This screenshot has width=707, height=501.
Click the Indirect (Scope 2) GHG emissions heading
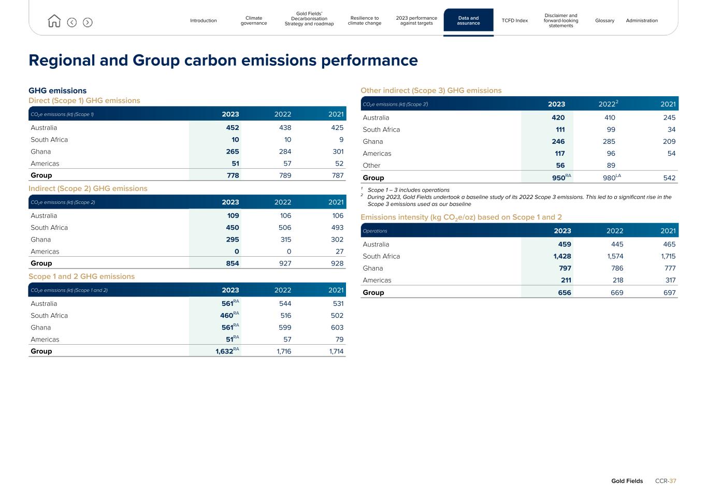88,188
